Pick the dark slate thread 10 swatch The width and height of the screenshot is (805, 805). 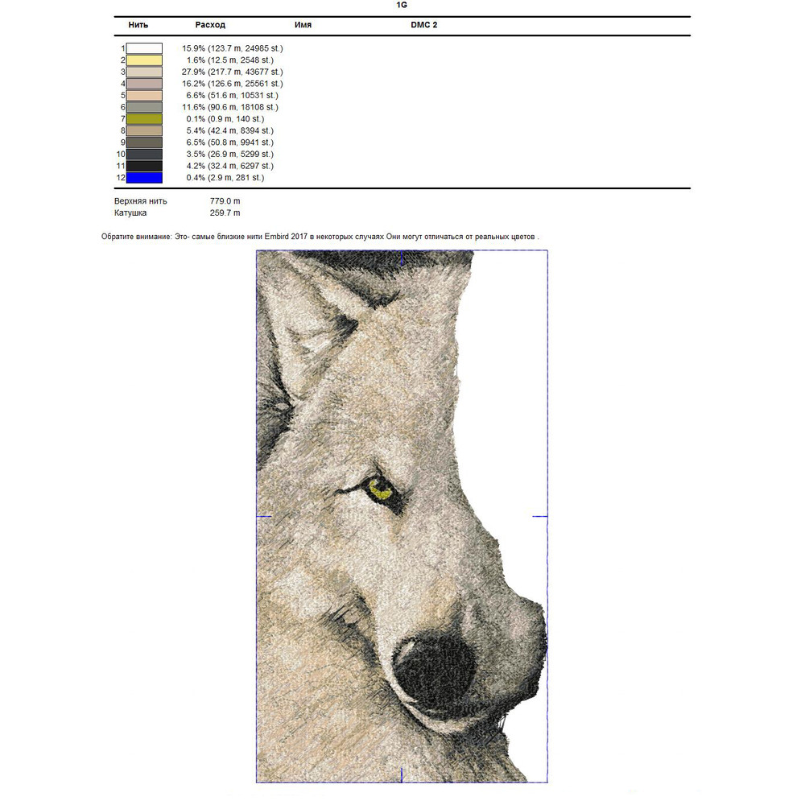tap(144, 154)
